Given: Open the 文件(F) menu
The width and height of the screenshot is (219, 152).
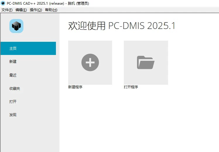Looking at the screenshot, I should [x=7, y=10].
